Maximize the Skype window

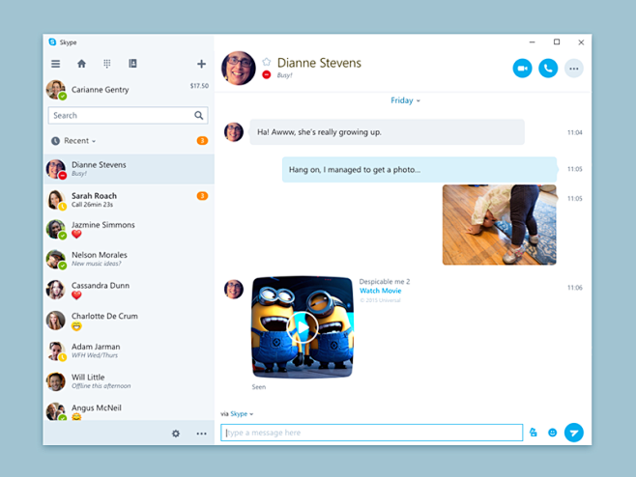[x=557, y=42]
